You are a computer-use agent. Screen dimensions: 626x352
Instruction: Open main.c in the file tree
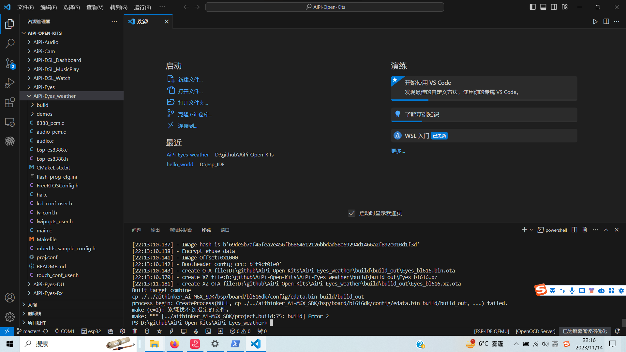[x=44, y=230]
